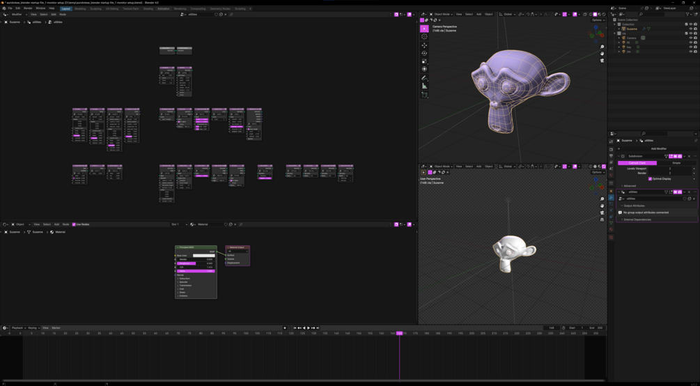The image size is (700, 386).
Task: Click Levels Viewport value field
Action: [670, 169]
